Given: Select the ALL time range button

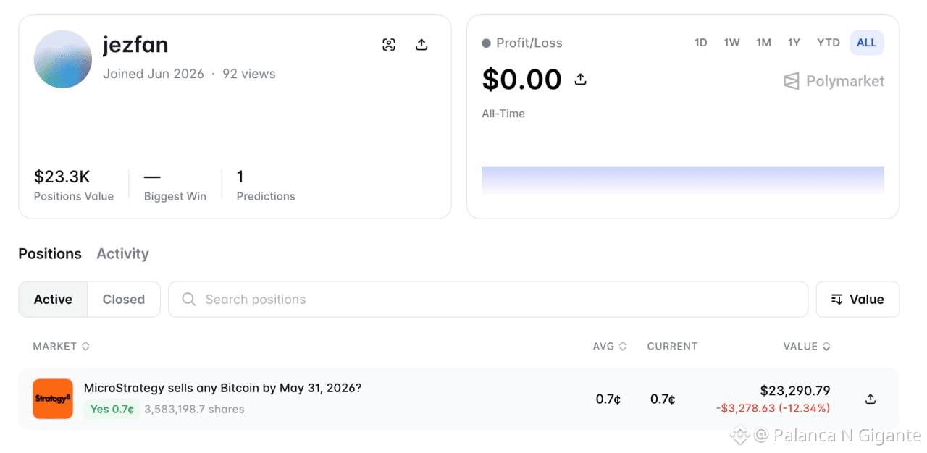Looking at the screenshot, I should click(x=867, y=43).
